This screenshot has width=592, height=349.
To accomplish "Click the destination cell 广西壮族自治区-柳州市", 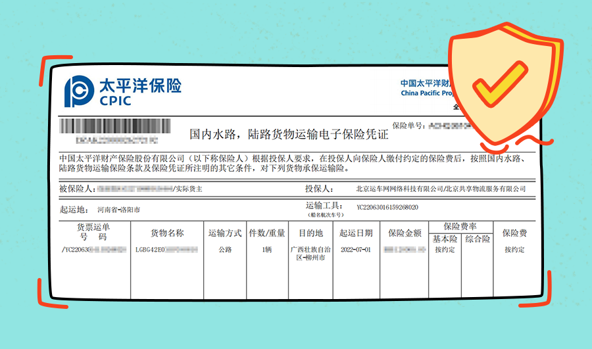I will (310, 254).
